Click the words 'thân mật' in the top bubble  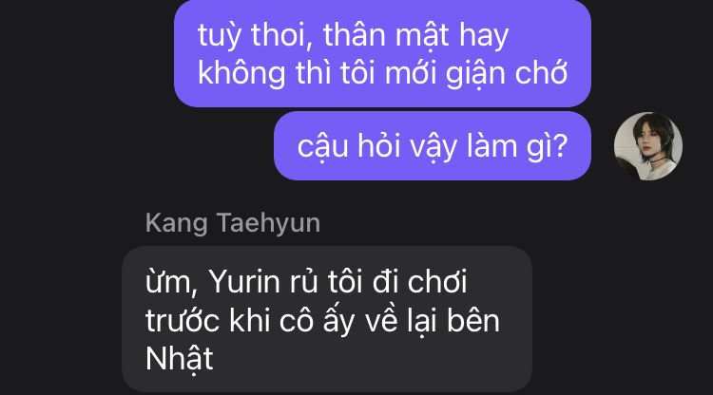pyautogui.click(x=386, y=35)
